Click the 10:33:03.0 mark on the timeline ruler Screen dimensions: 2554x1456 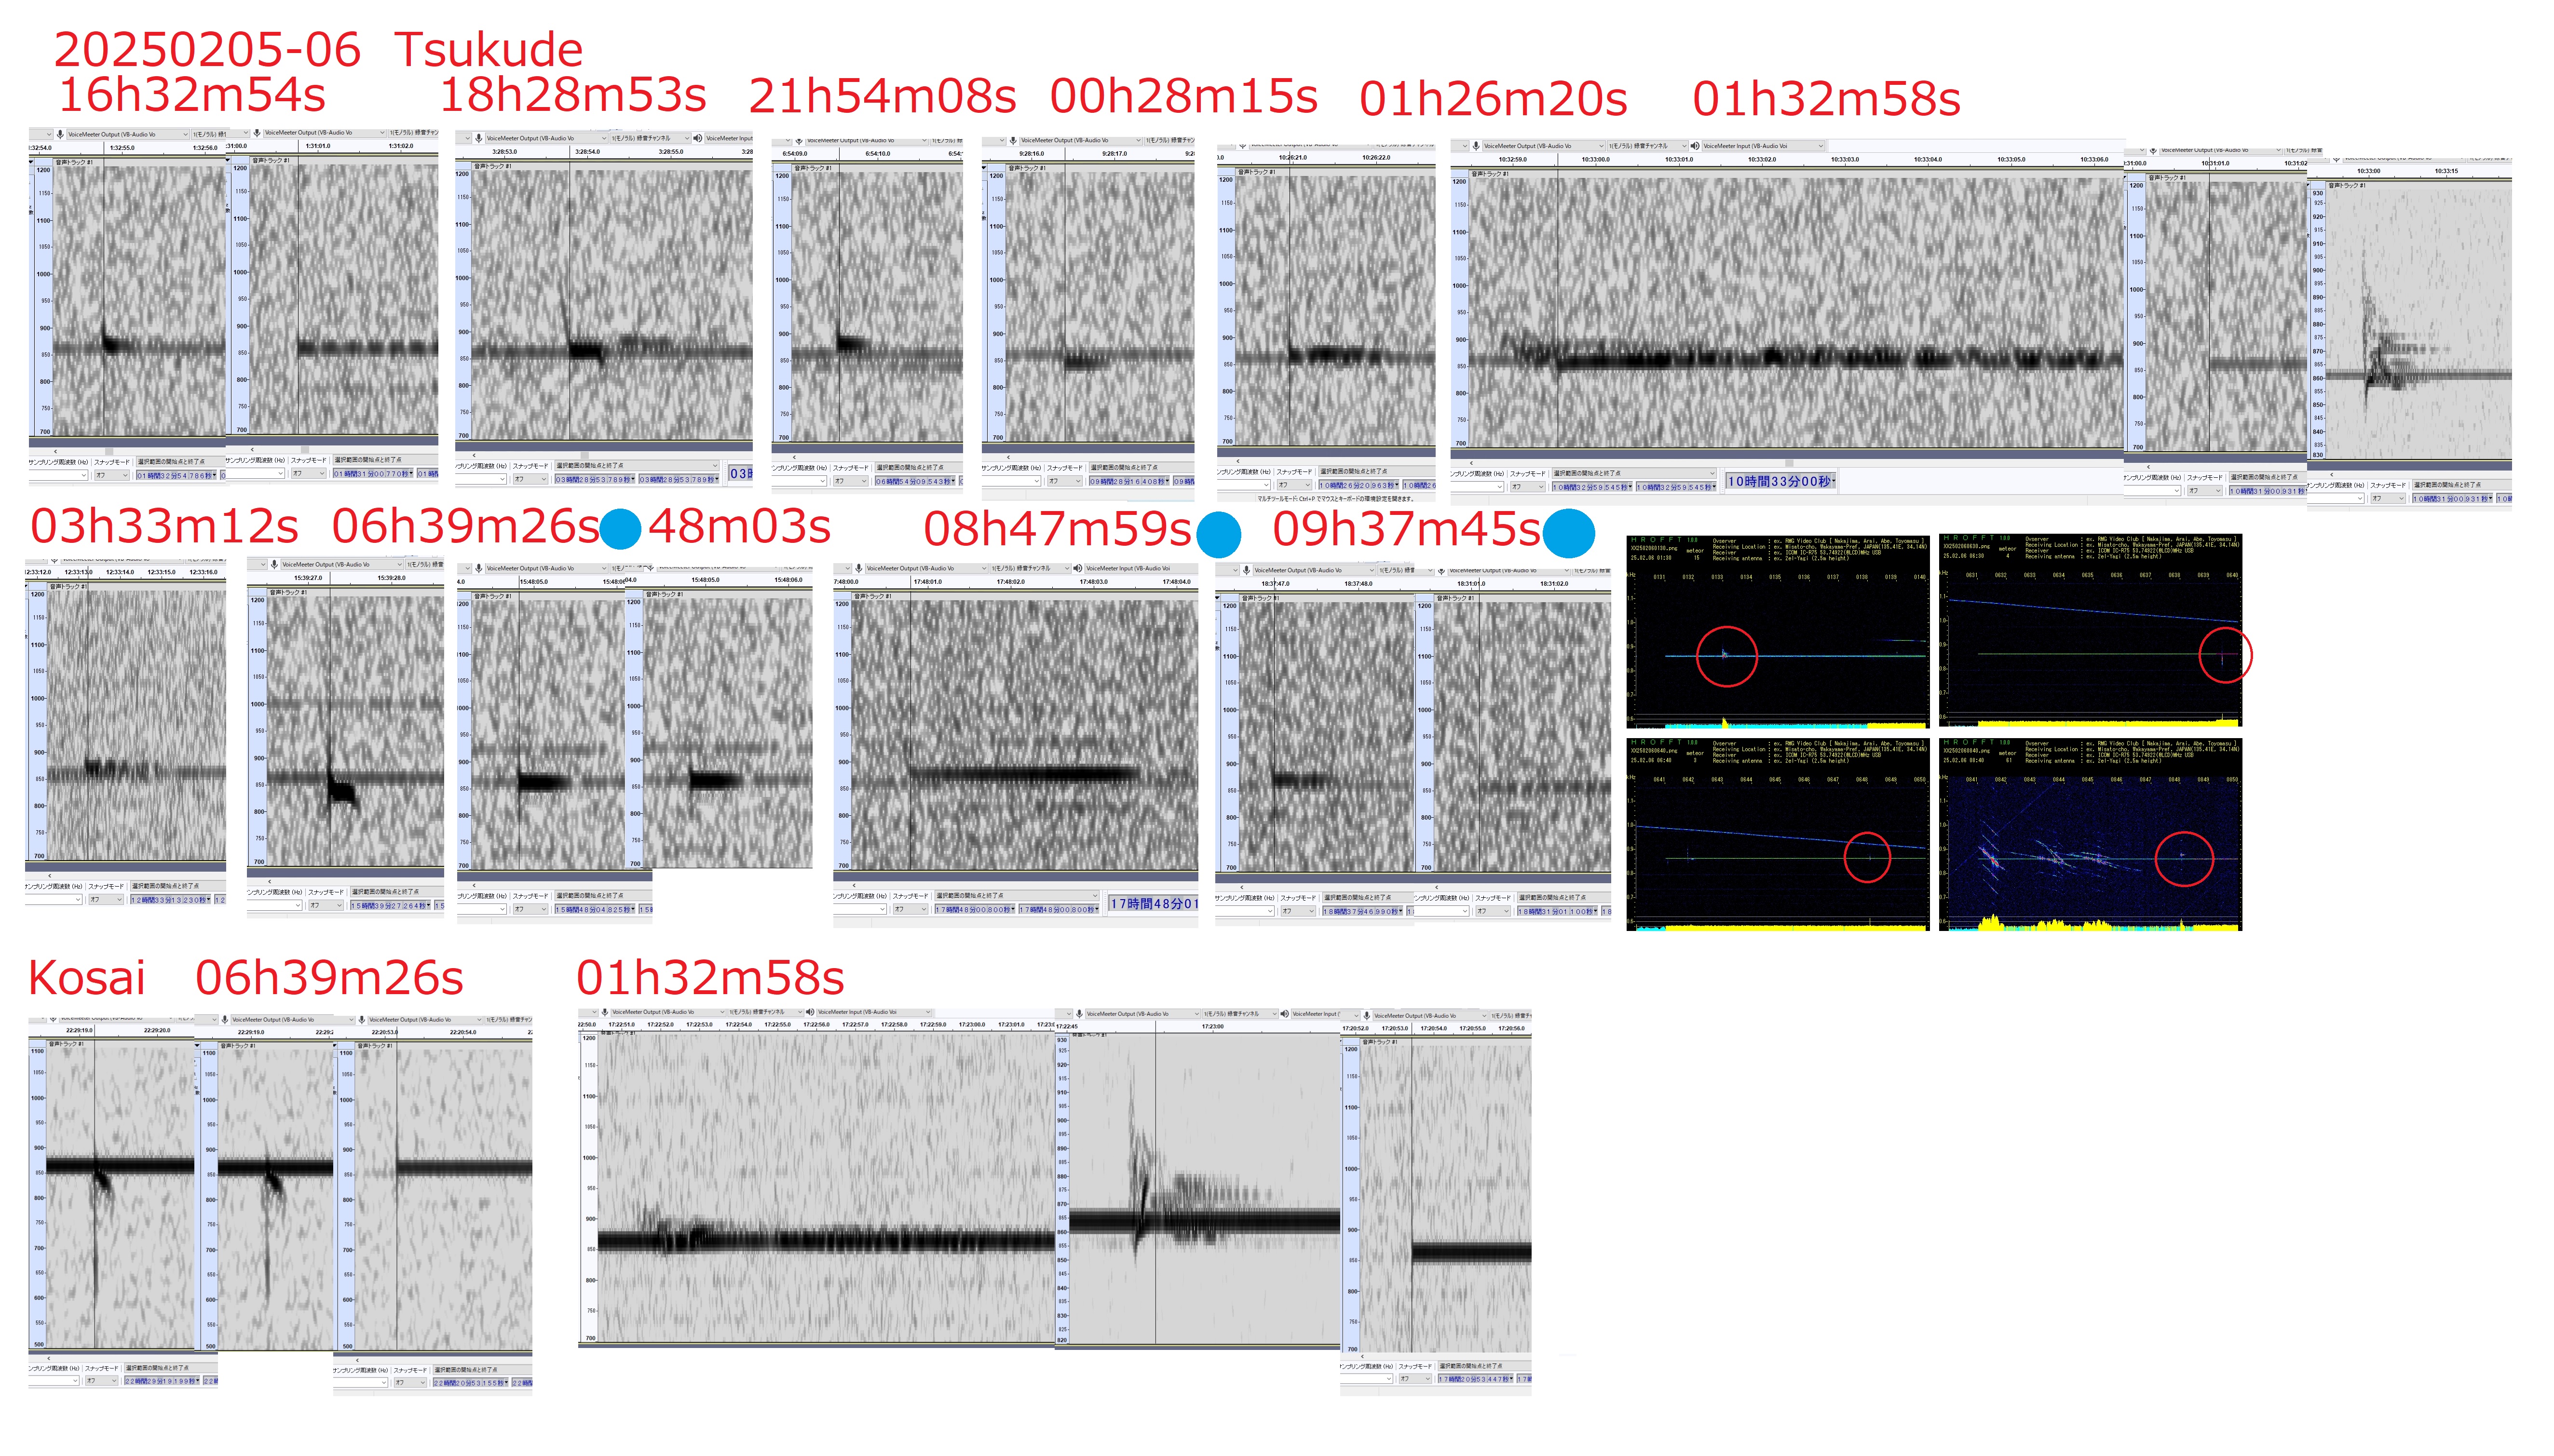tap(1844, 160)
